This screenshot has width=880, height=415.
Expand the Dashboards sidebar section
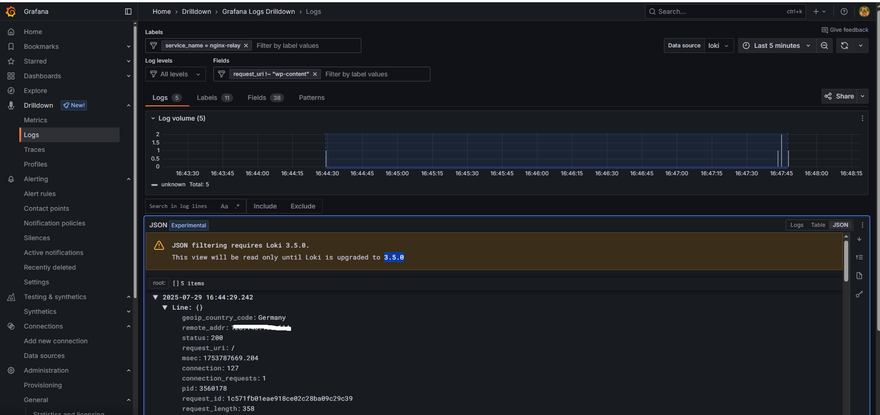coord(129,76)
